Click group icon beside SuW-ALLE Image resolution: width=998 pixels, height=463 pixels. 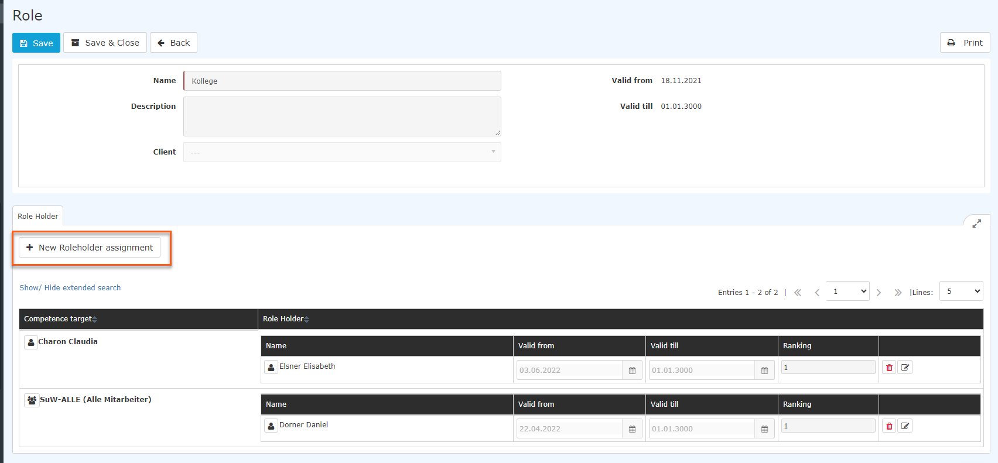pos(32,400)
